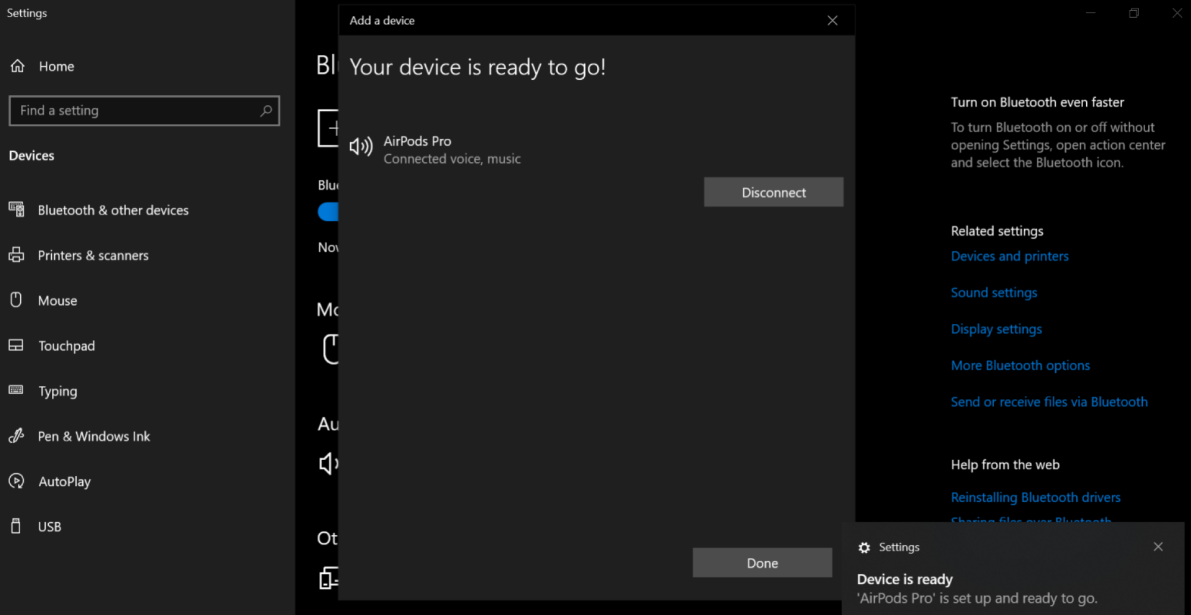This screenshot has height=615, width=1191.
Task: Open Printers & scanners via its printer icon
Action: [x=16, y=255]
